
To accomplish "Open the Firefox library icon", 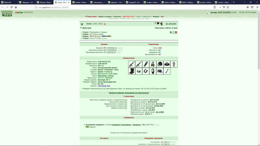I will pyautogui.click(x=248, y=7).
